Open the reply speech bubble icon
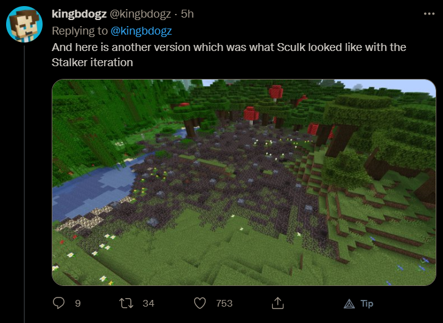This screenshot has height=323, width=443. coord(58,303)
